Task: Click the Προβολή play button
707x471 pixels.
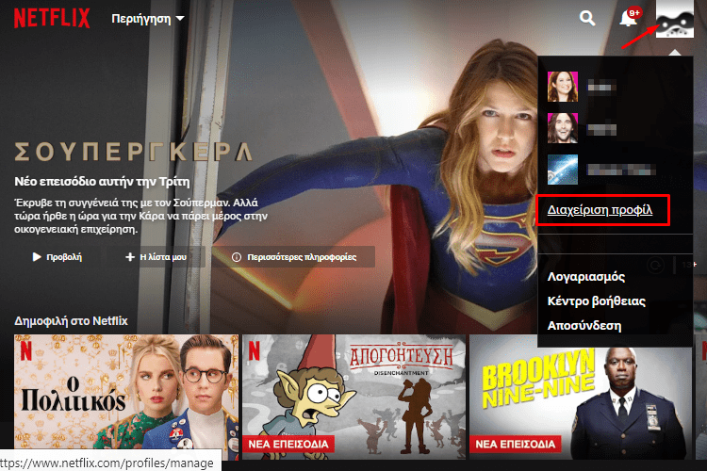Action: point(58,257)
